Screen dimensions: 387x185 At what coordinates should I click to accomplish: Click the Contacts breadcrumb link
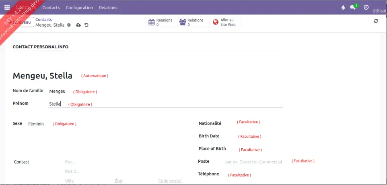pyautogui.click(x=43, y=19)
